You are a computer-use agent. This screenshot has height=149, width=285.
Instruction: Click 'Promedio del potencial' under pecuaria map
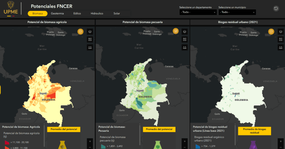click(x=159, y=129)
